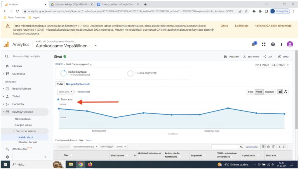Set graph interval to Päivä
The width and height of the screenshot is (299, 169).
251,92
